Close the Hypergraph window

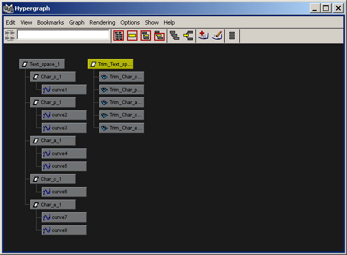pyautogui.click(x=338, y=8)
